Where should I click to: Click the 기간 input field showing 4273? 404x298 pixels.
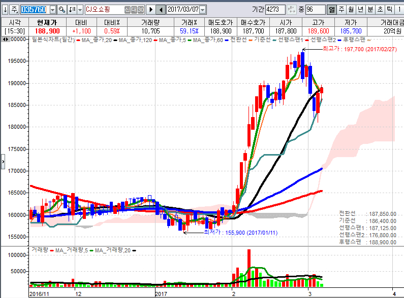[x=275, y=10]
